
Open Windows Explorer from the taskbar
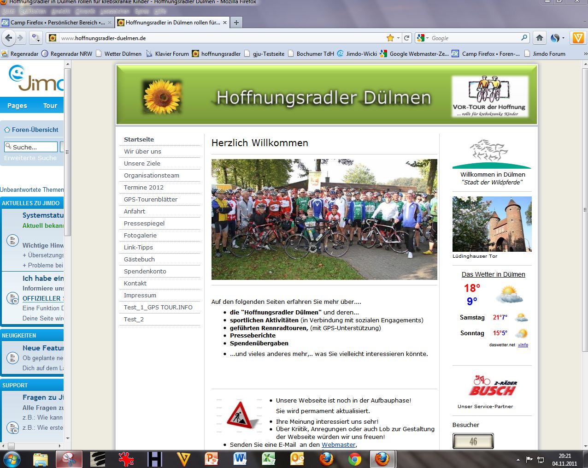tap(41, 459)
